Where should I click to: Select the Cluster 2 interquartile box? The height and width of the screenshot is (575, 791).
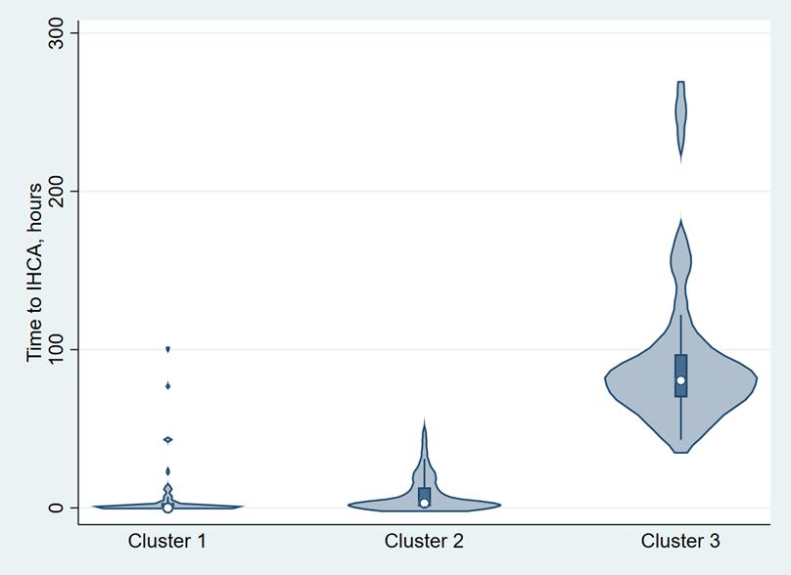424,497
